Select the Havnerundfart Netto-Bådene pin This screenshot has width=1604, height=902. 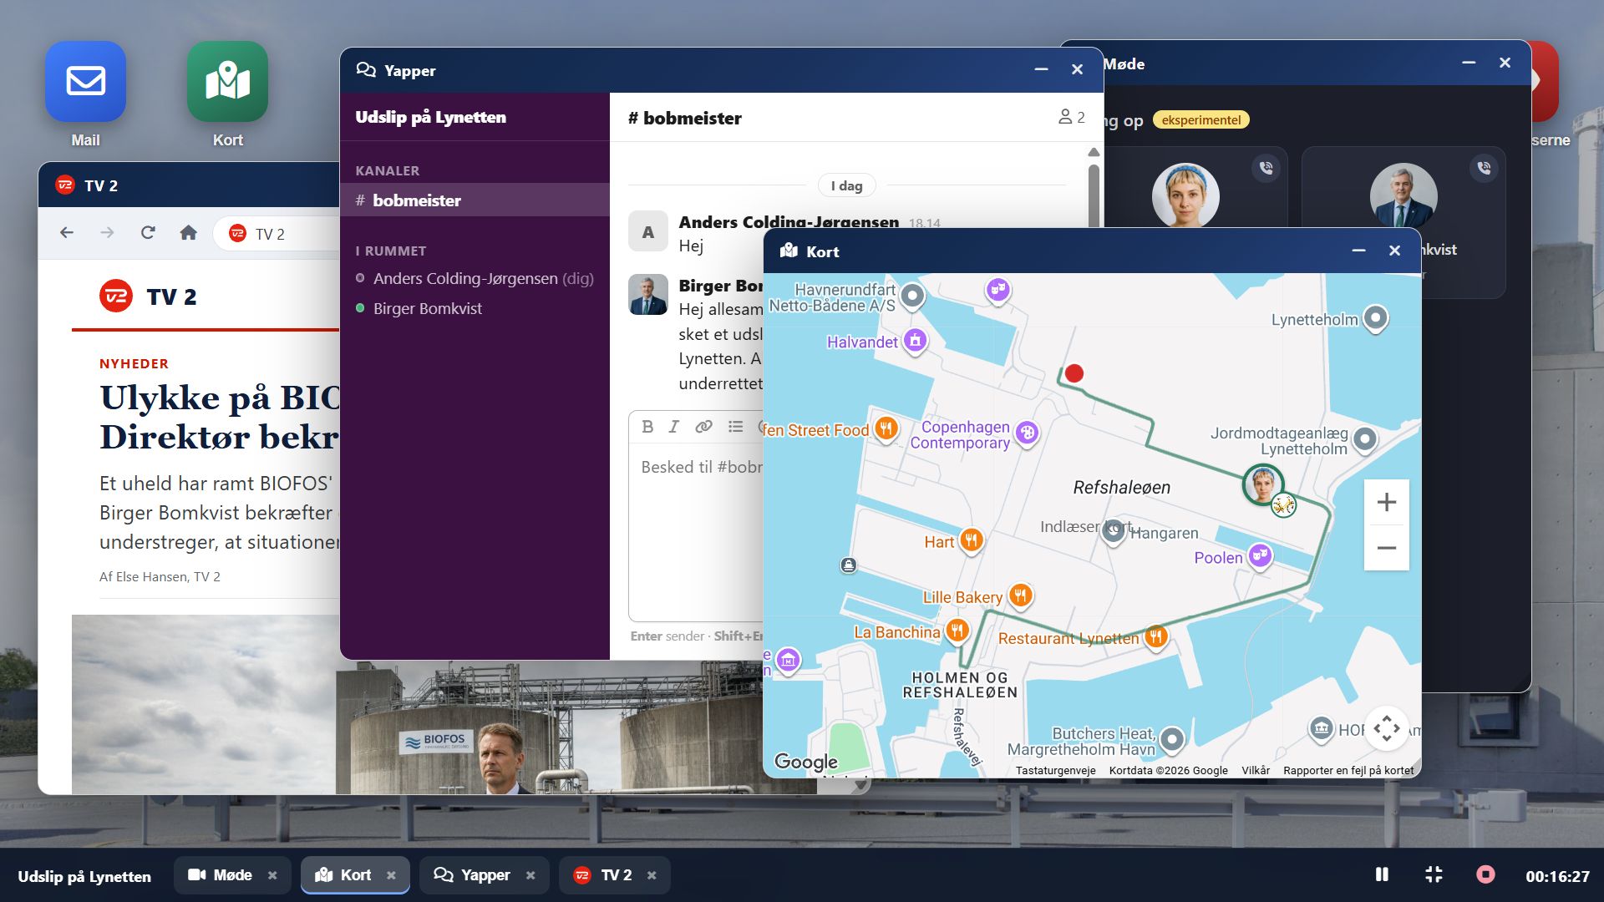click(912, 295)
